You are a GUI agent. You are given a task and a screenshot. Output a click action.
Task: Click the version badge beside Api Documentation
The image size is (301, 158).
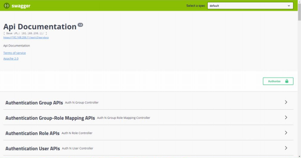click(80, 25)
